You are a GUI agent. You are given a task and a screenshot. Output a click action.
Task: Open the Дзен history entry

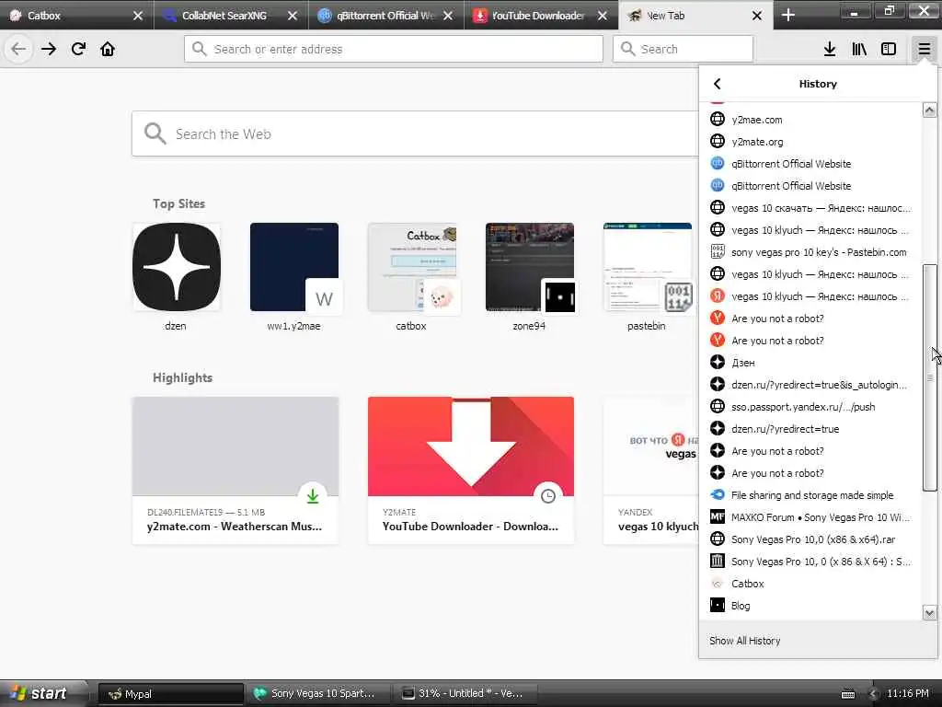[811, 363]
